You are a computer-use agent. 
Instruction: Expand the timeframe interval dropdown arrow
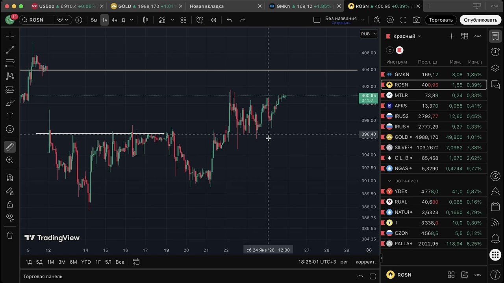[132, 20]
